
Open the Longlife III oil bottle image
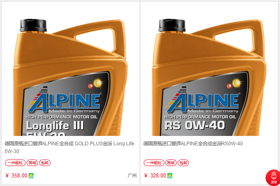pyautogui.click(x=70, y=77)
